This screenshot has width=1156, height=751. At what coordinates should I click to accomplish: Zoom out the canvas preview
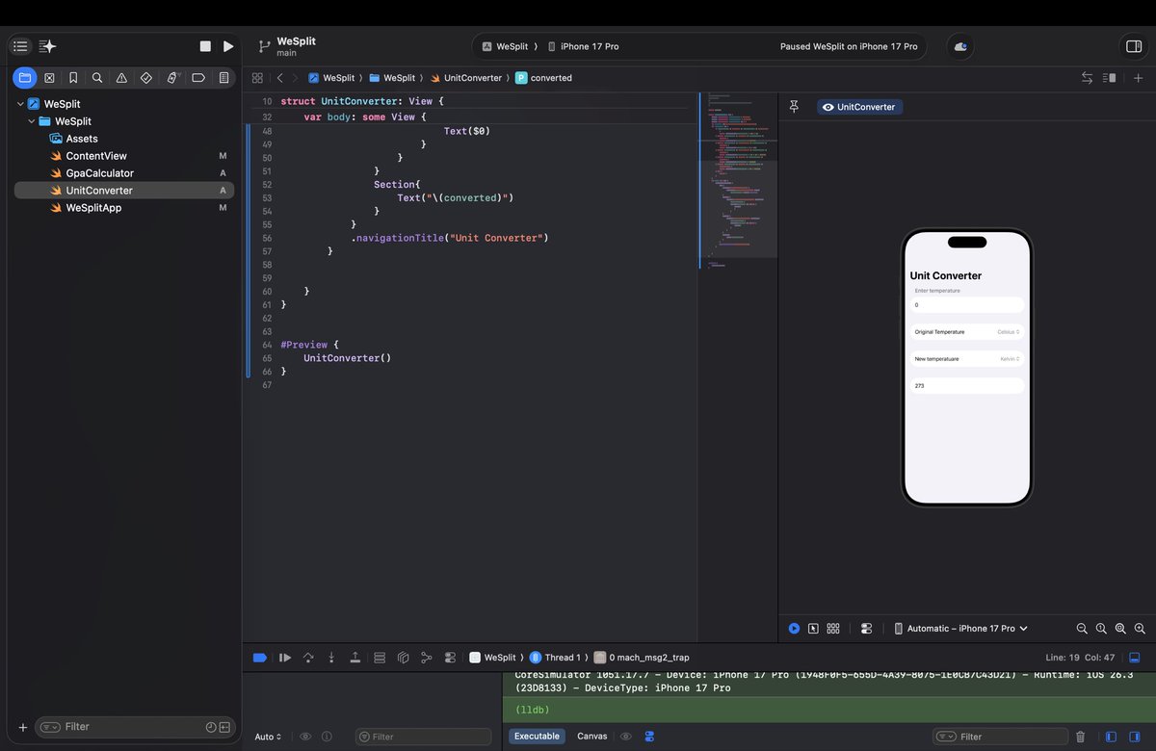(1082, 629)
